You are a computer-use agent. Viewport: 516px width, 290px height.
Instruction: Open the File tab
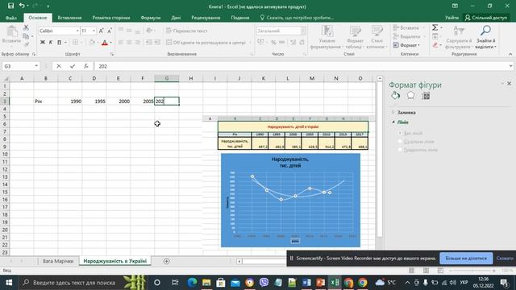point(11,18)
